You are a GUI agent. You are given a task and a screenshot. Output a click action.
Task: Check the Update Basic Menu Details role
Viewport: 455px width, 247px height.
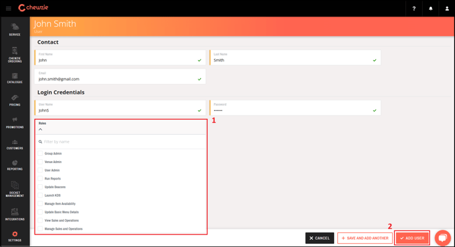(x=40, y=212)
